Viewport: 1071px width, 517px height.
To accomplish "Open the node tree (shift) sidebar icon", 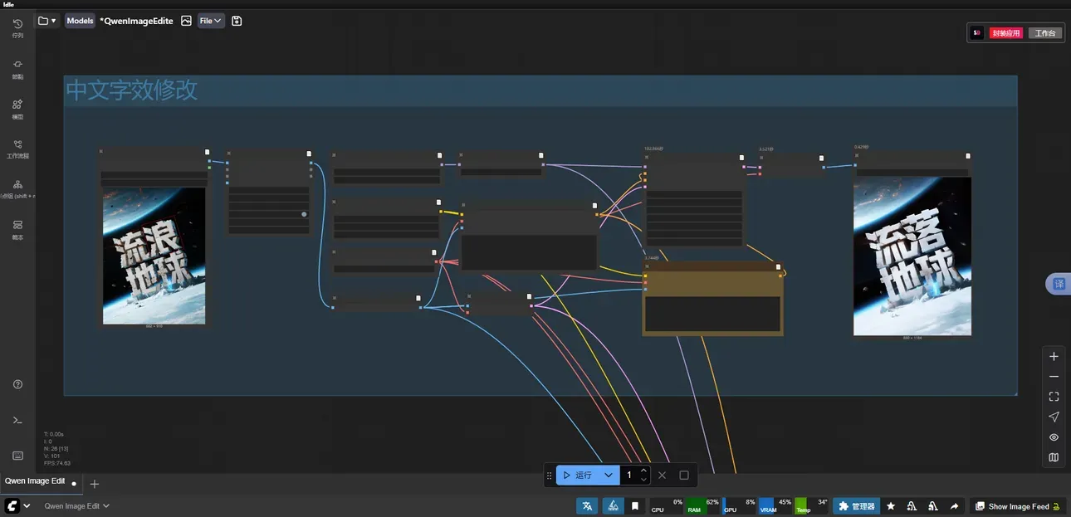I will point(17,188).
